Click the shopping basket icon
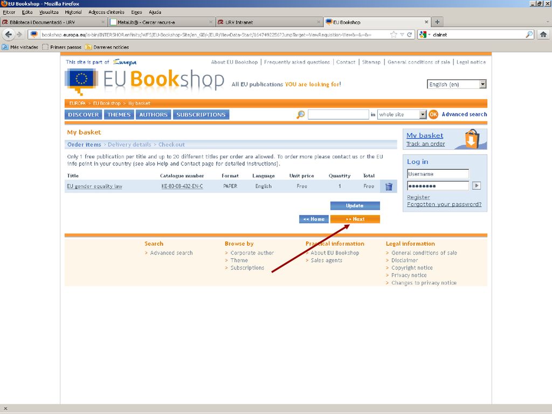The width and height of the screenshot is (552, 414). pyautogui.click(x=472, y=139)
